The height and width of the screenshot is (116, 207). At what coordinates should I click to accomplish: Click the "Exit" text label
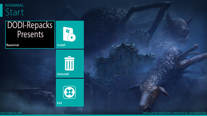coord(60,103)
